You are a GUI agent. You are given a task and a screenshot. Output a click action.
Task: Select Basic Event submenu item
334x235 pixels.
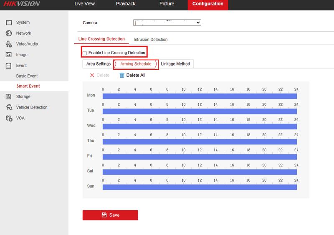pyautogui.click(x=27, y=76)
